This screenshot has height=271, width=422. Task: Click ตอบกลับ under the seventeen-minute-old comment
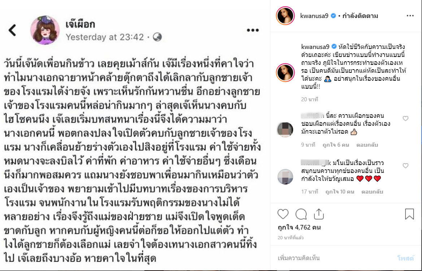pyautogui.click(x=372, y=192)
